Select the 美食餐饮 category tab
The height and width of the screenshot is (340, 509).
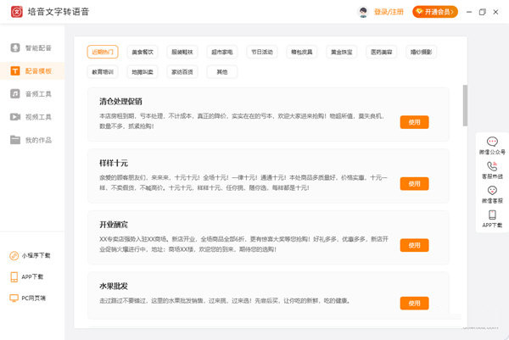point(142,53)
